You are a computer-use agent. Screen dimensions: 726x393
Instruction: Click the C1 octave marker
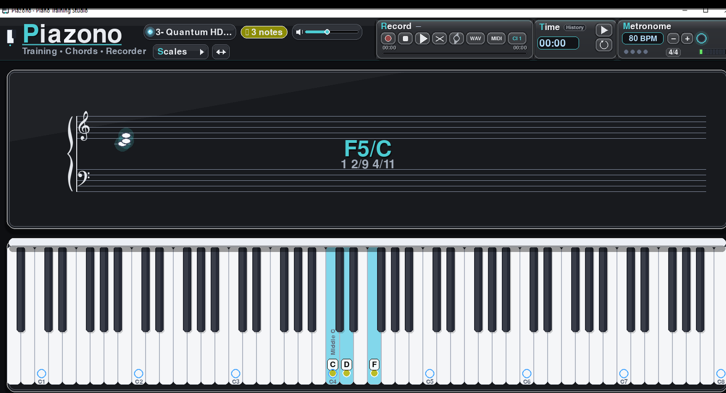[x=41, y=374]
